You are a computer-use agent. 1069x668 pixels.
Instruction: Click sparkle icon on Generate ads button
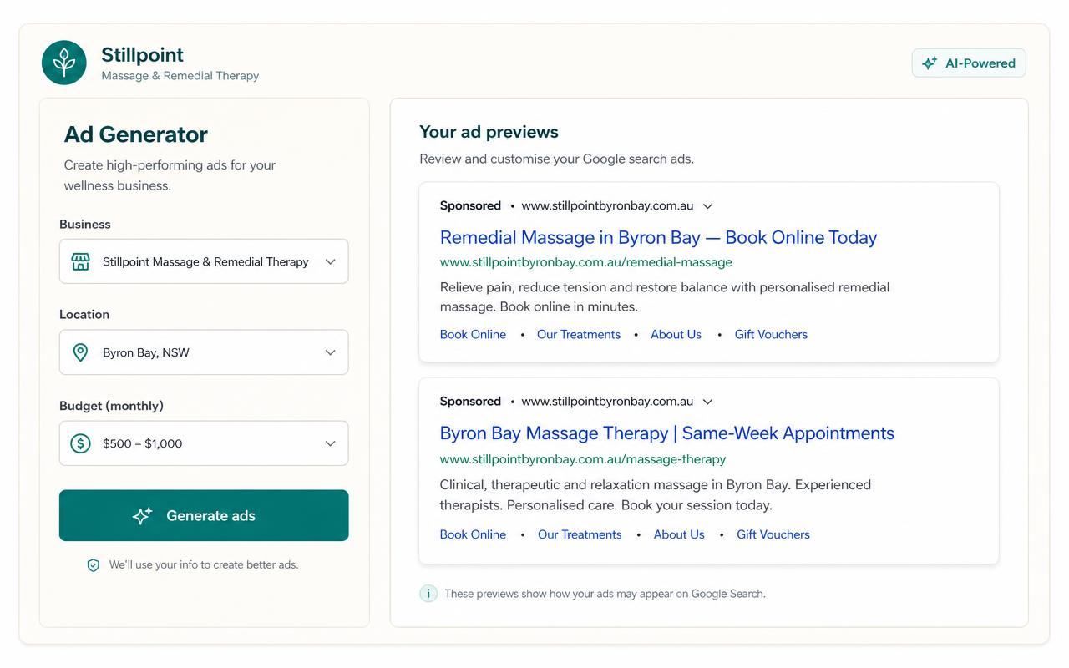click(x=142, y=515)
